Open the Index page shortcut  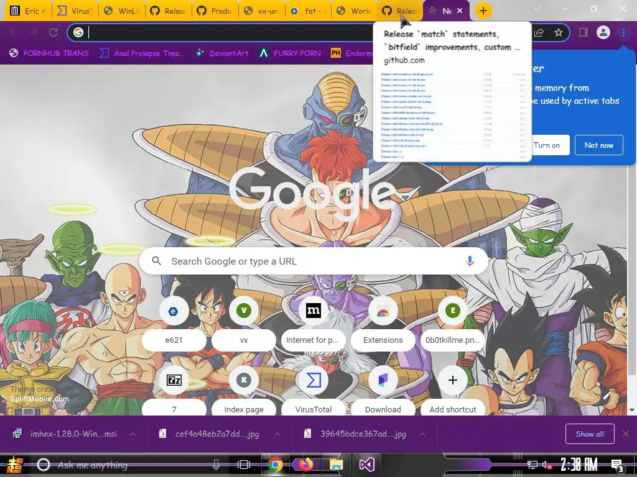click(x=244, y=391)
